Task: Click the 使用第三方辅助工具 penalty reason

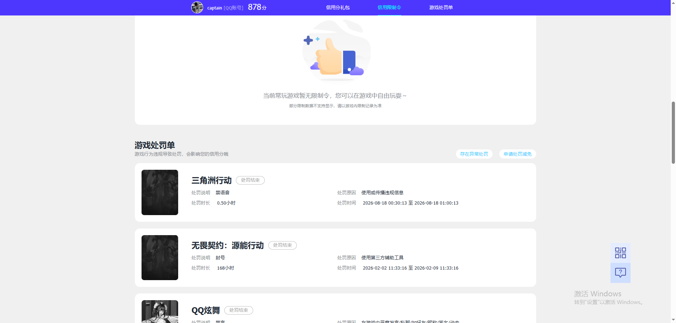Action: click(382, 258)
